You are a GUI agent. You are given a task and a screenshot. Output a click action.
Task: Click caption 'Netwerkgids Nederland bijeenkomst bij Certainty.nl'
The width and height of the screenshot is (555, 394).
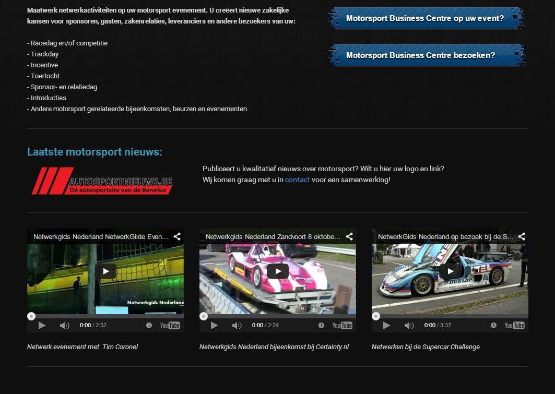[274, 347]
